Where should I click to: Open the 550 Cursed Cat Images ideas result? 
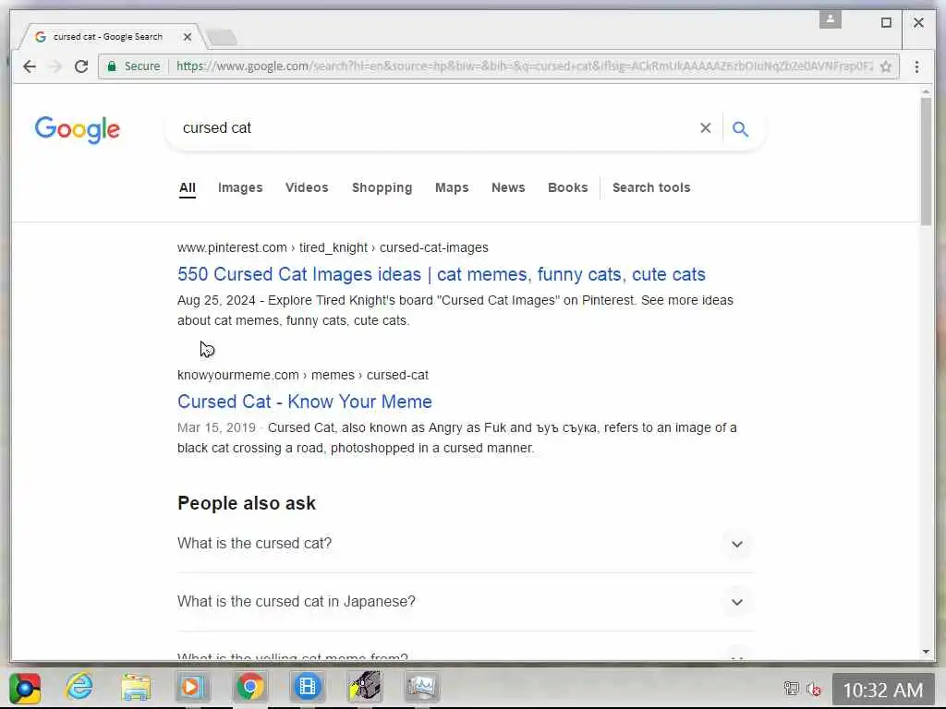coord(441,274)
